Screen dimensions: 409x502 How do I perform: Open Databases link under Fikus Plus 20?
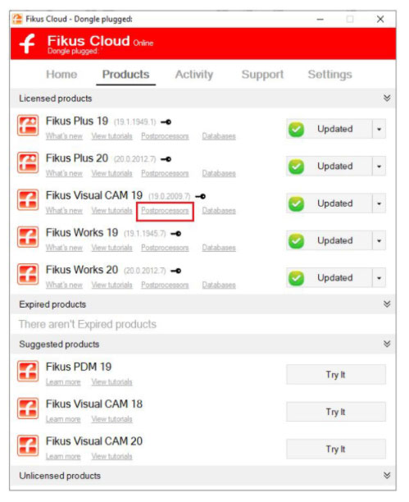point(219,174)
